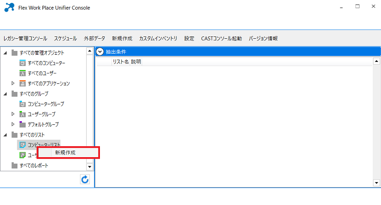Image resolution: width=381 pixels, height=205 pixels.
Task: Select すべてのコンピューター in the tree
Action: pos(47,63)
